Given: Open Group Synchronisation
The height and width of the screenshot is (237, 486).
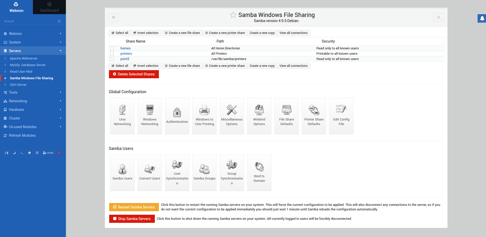Looking at the screenshot, I should [232, 172].
